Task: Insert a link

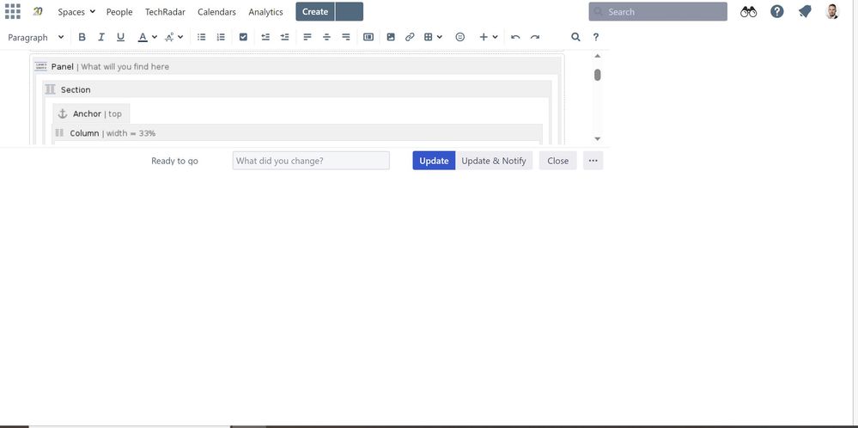Action: [x=410, y=37]
